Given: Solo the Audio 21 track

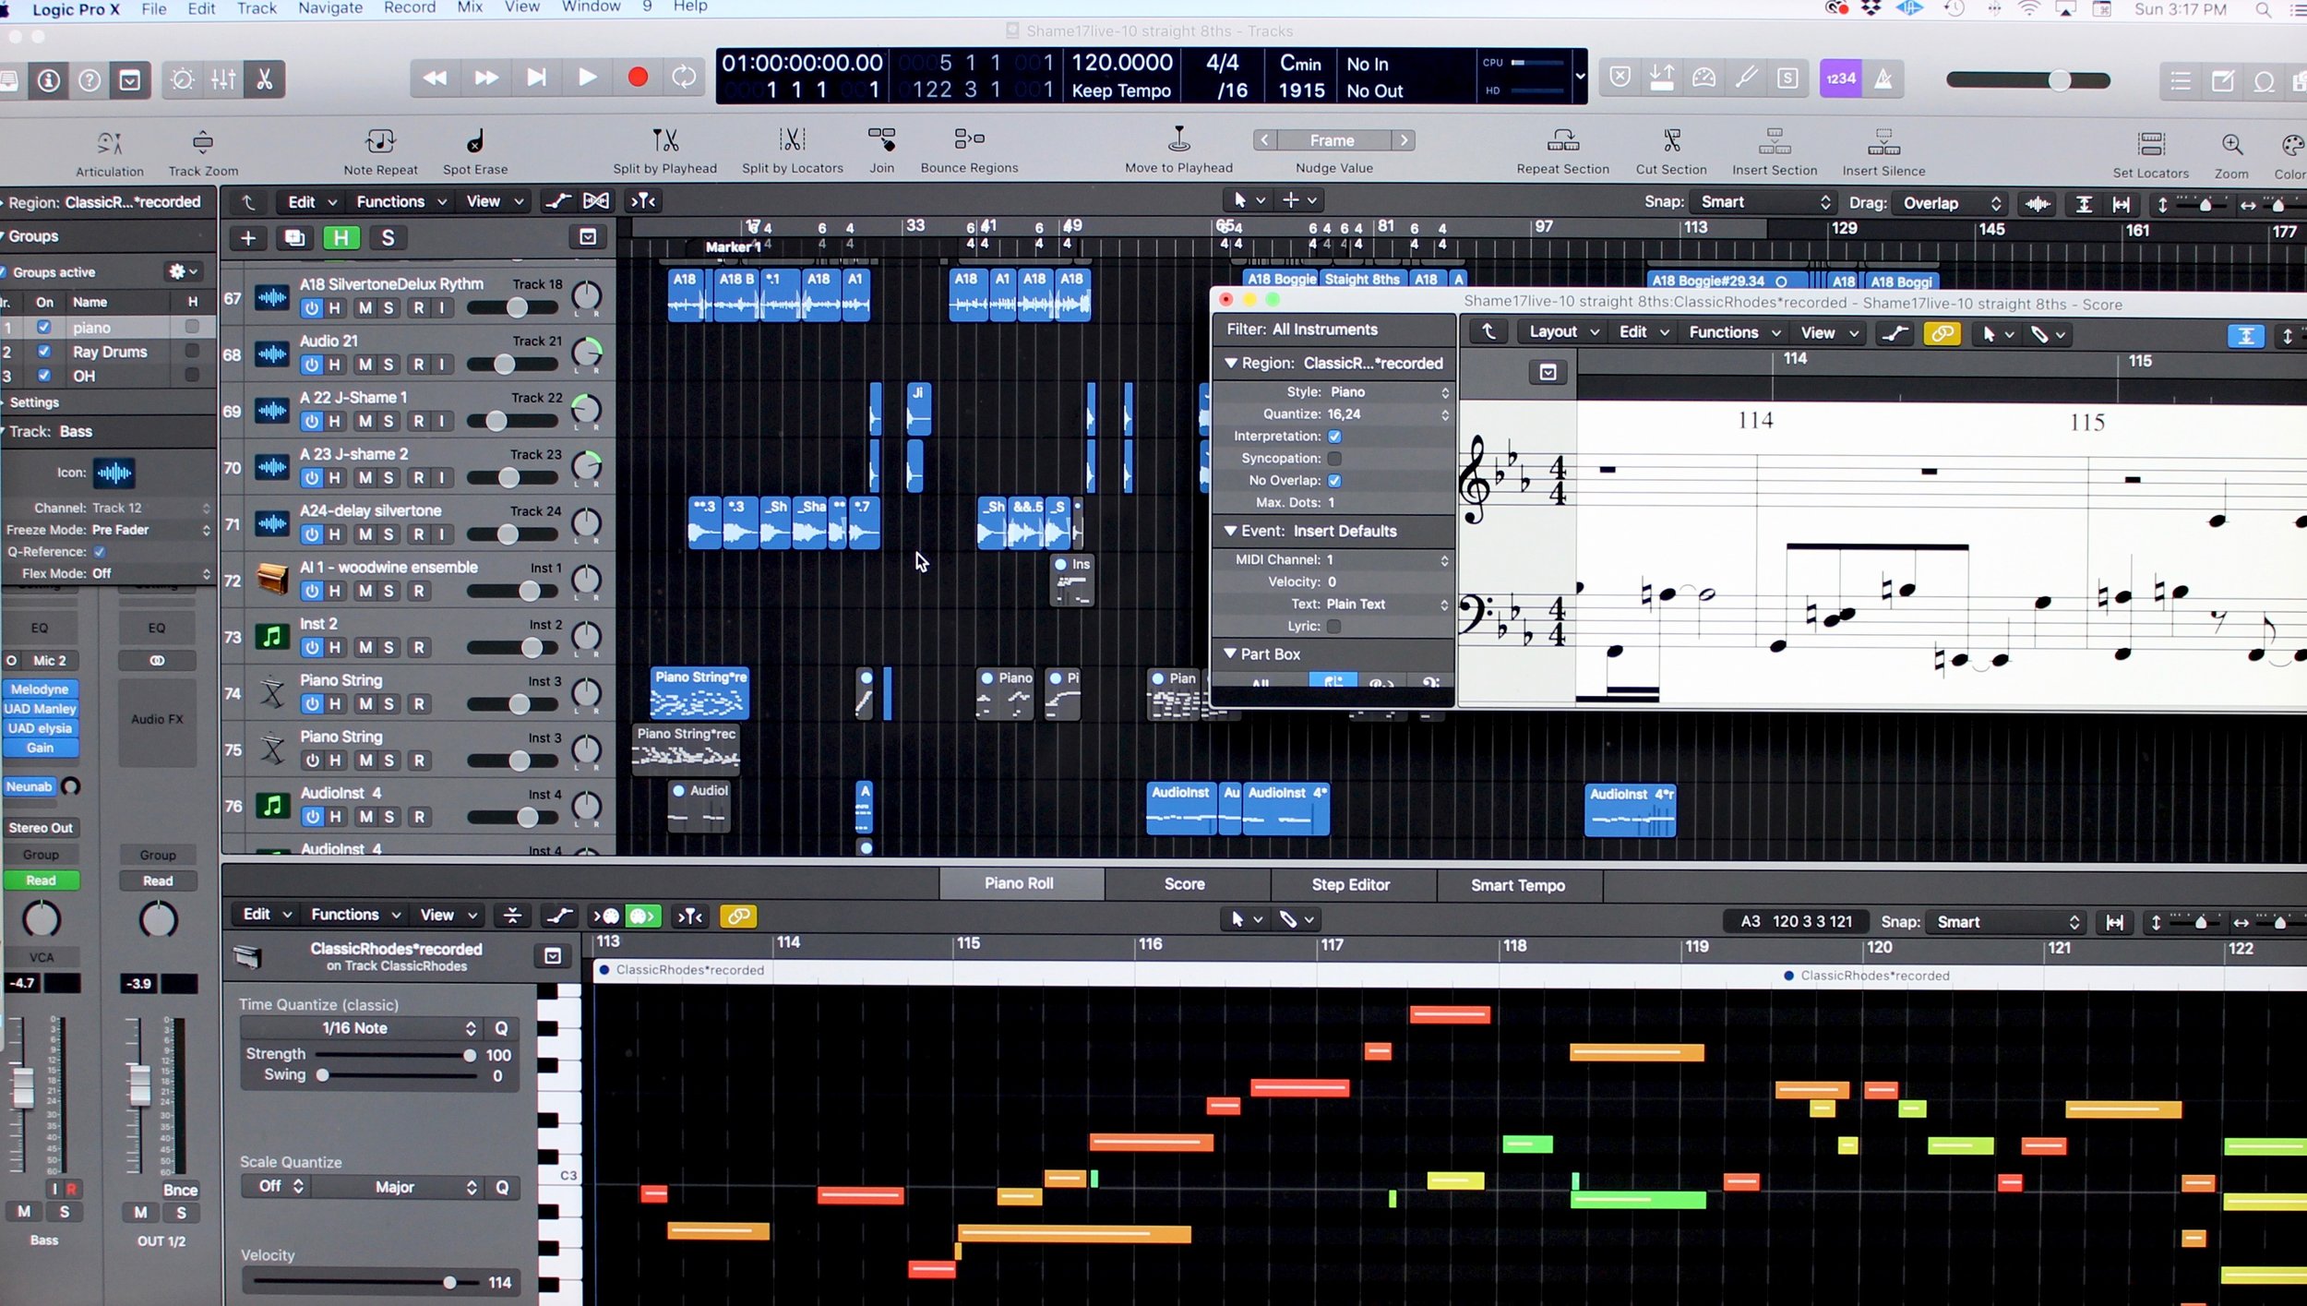Looking at the screenshot, I should (388, 365).
